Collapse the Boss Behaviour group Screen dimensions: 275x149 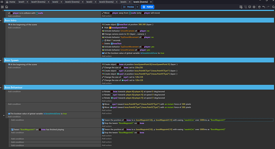click(1, 88)
